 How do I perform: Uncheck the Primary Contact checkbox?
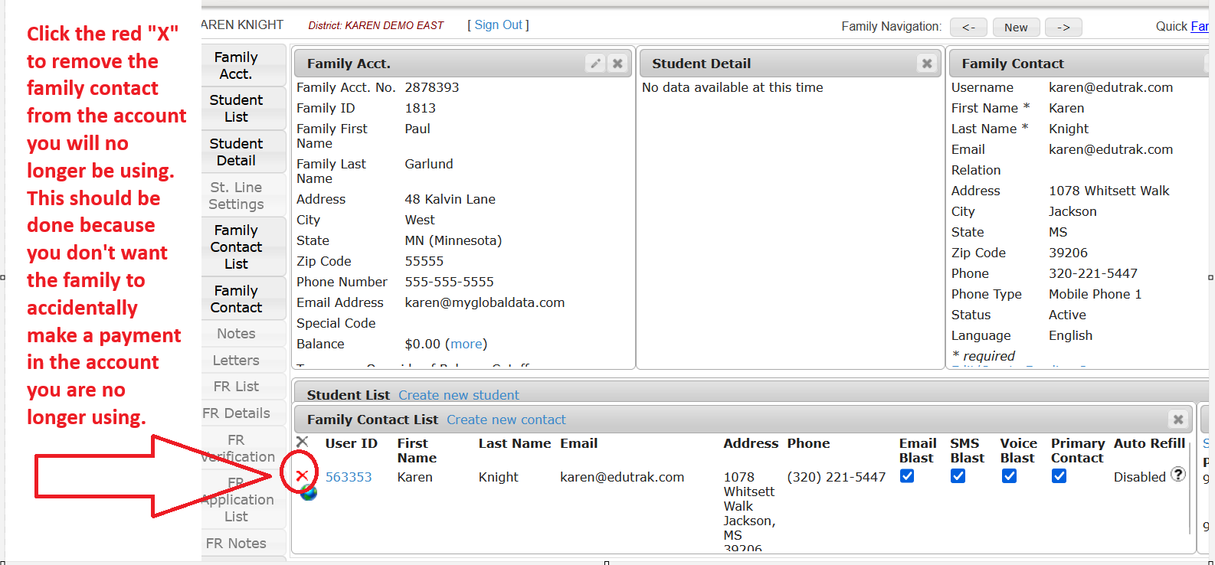coord(1059,476)
